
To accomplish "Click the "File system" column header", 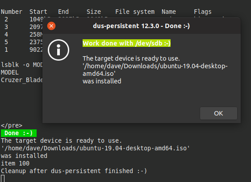I will (x=135, y=12).
